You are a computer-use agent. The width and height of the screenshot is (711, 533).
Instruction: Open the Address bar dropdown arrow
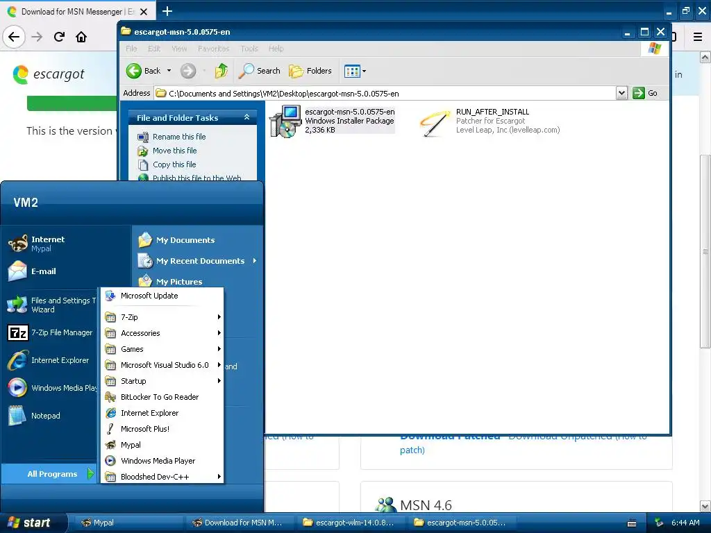click(x=621, y=94)
